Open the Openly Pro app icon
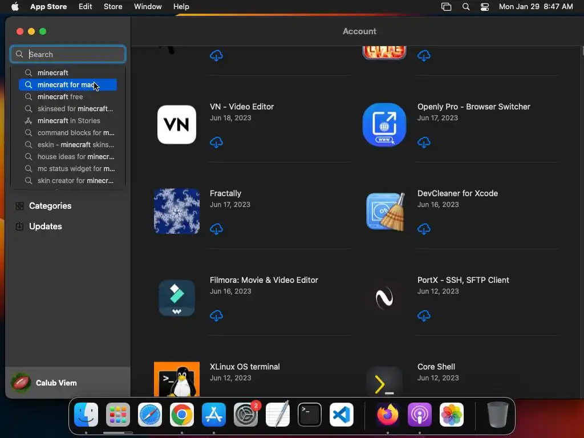The width and height of the screenshot is (584, 438). [384, 124]
